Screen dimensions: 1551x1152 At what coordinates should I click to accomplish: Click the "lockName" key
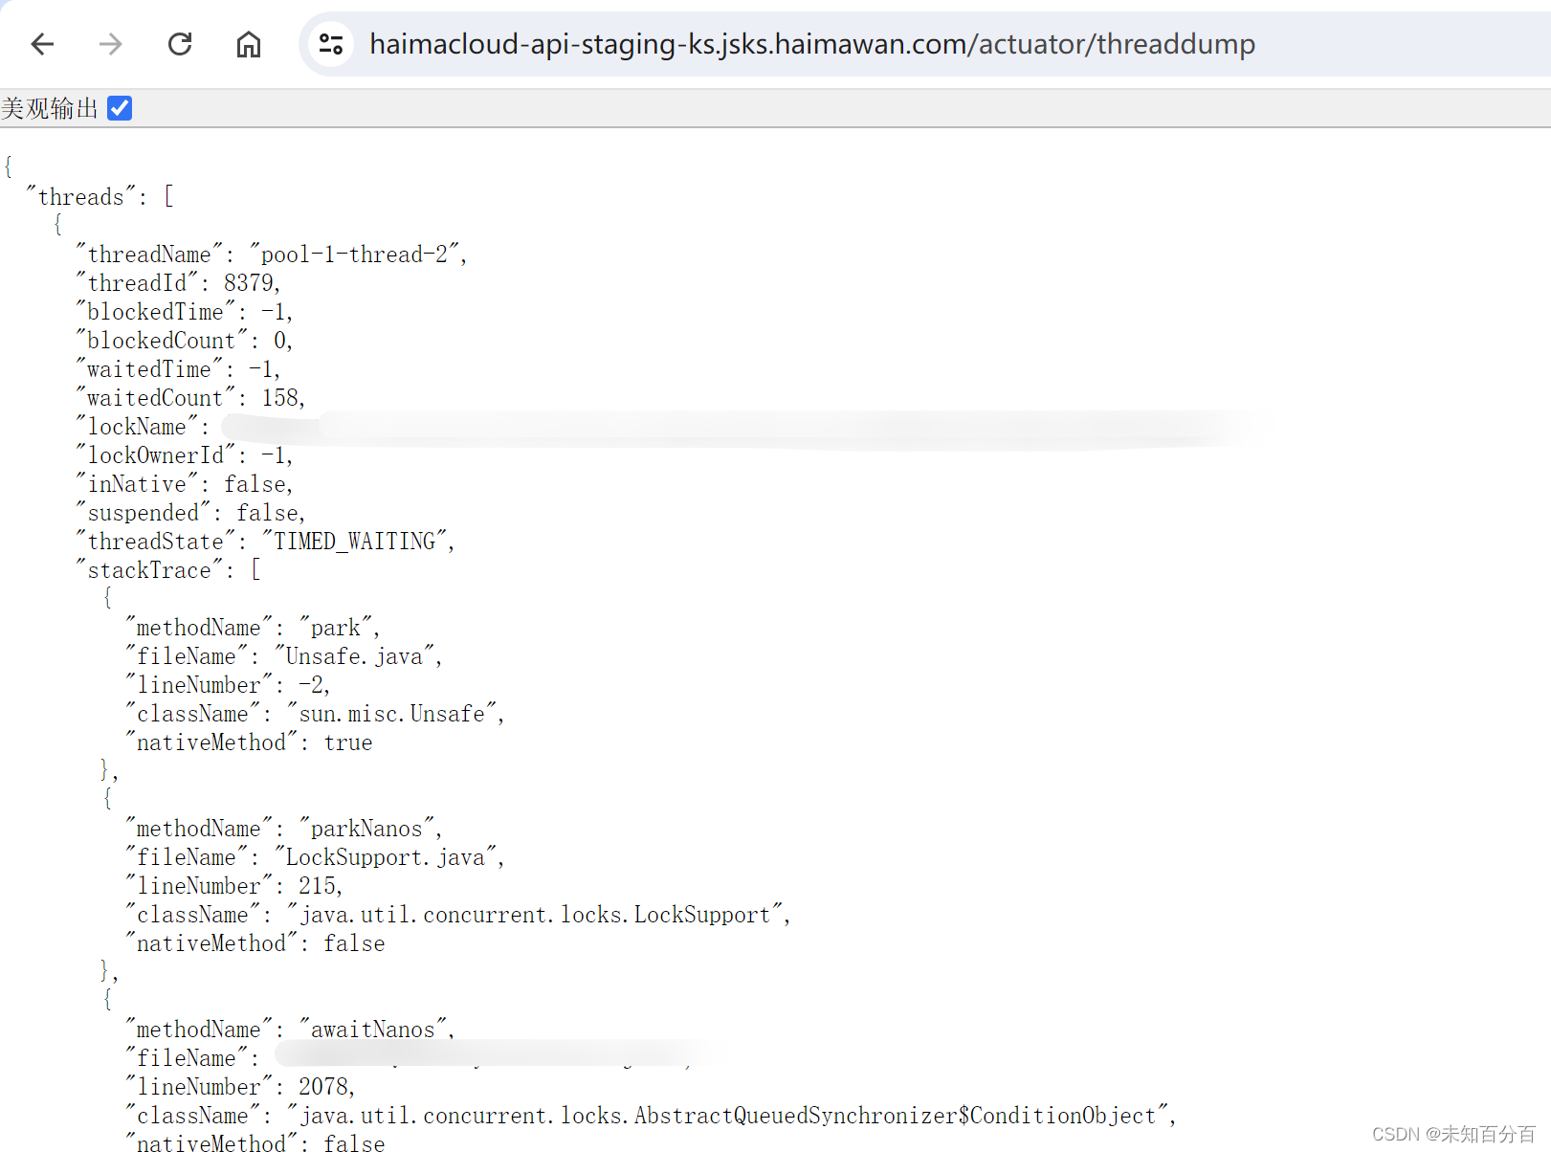click(138, 427)
